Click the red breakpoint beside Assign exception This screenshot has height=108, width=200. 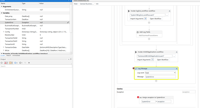coord(138,97)
